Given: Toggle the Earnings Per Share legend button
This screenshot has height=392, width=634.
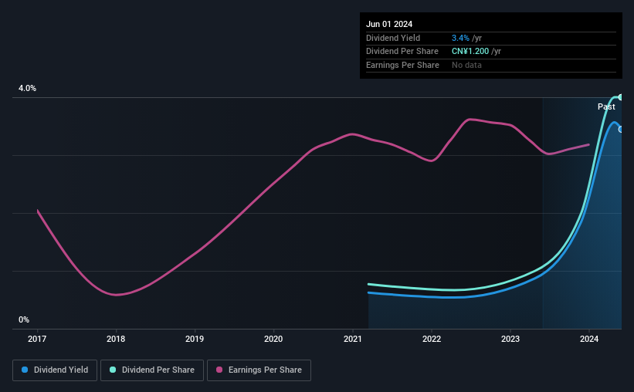Looking at the screenshot, I should click(259, 370).
